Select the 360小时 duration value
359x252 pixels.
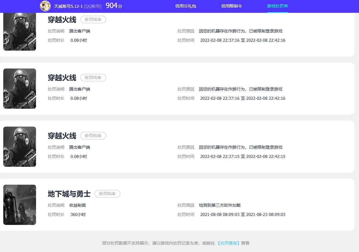tap(78, 214)
